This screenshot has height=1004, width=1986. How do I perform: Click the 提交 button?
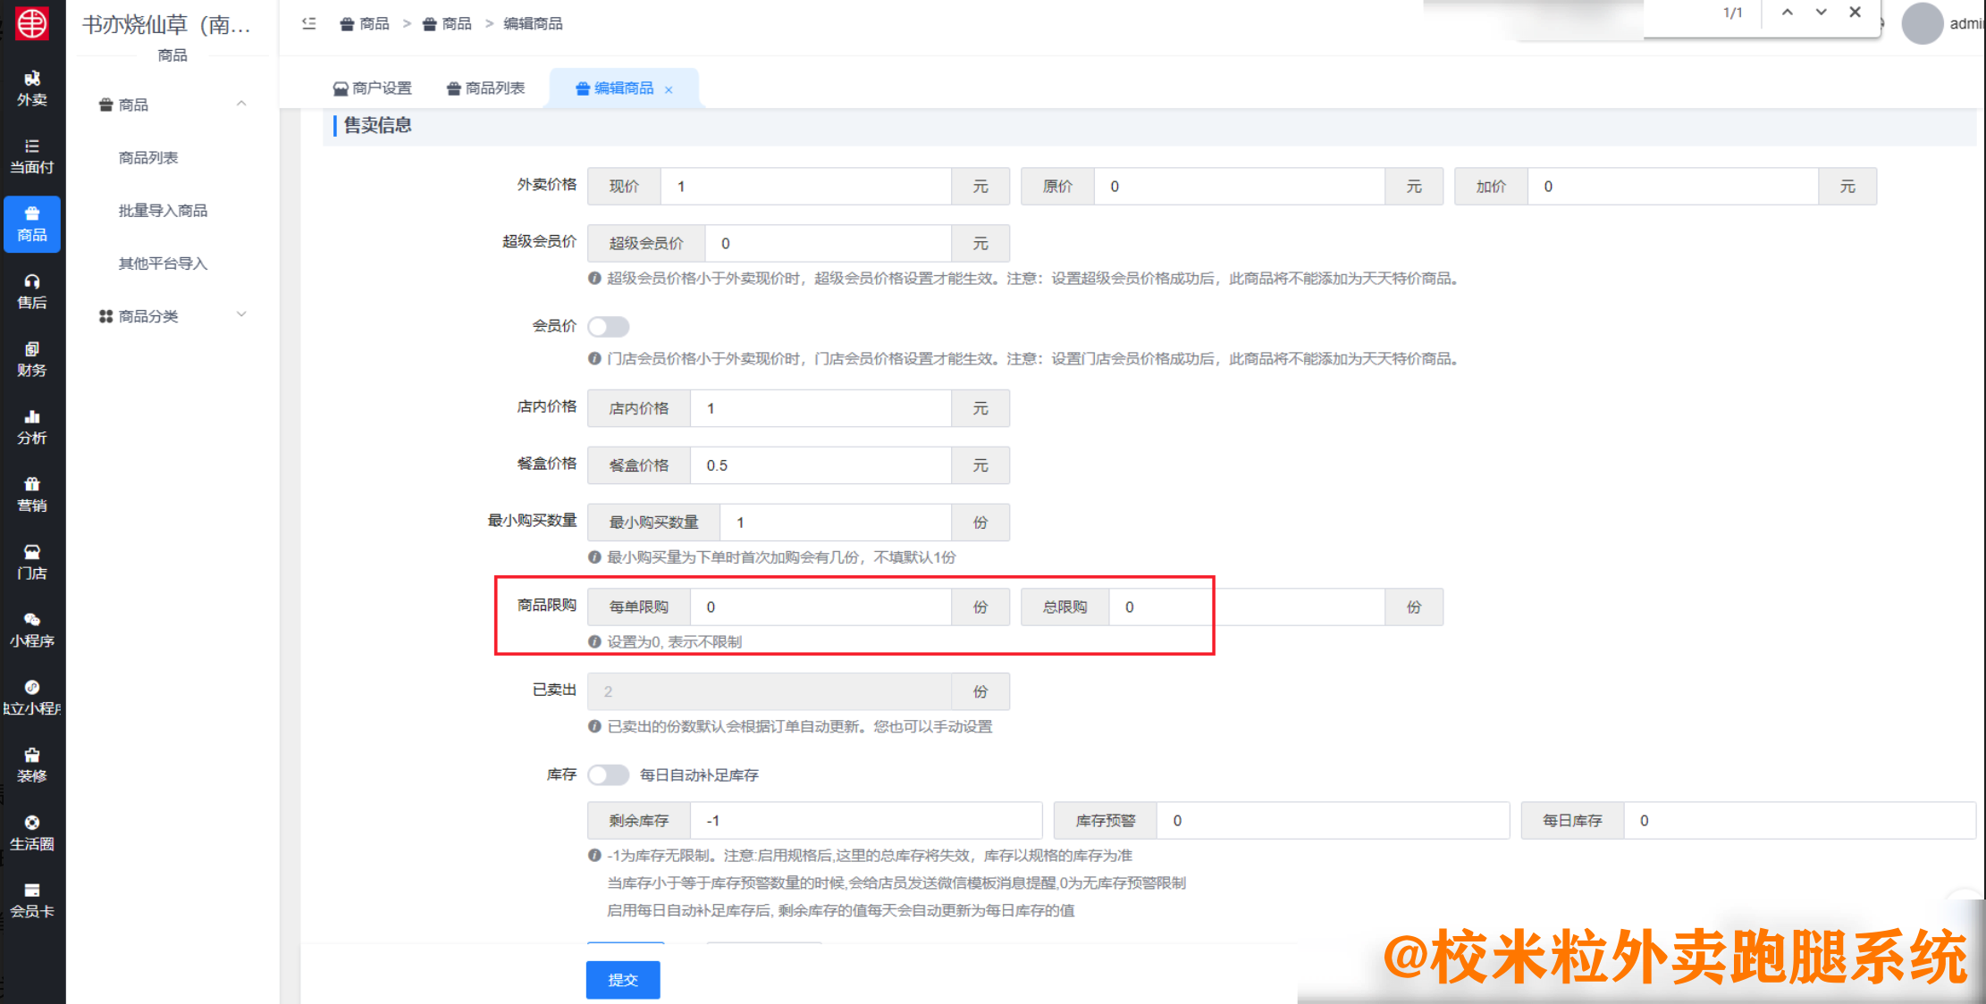[623, 979]
